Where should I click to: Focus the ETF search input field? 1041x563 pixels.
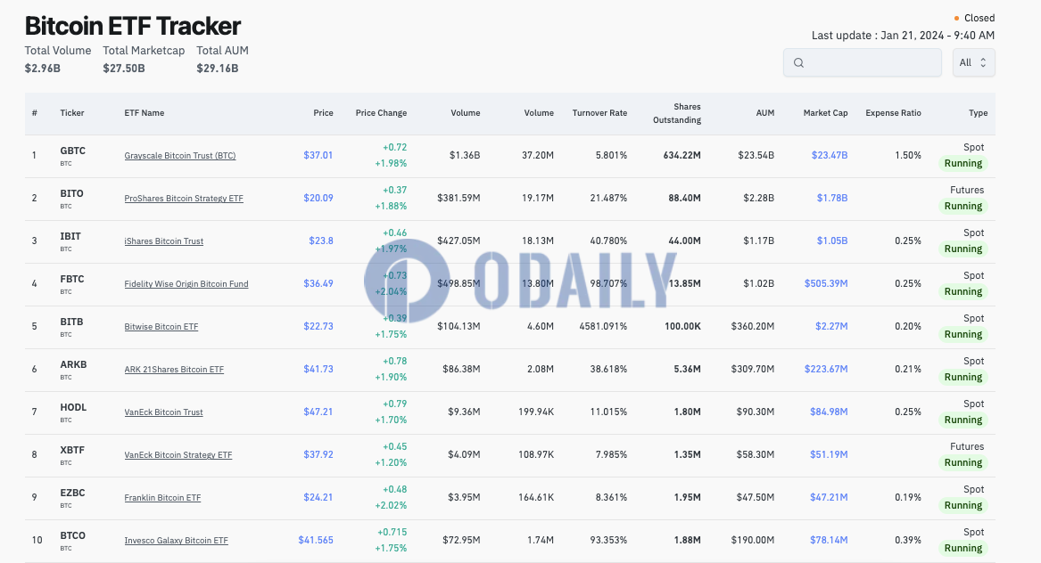pyautogui.click(x=863, y=62)
